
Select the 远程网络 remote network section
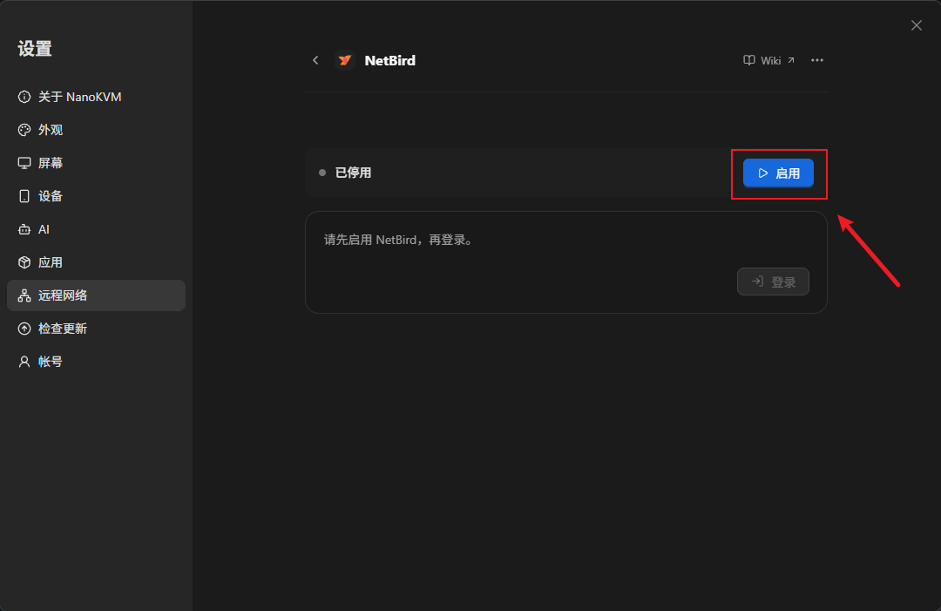point(96,295)
